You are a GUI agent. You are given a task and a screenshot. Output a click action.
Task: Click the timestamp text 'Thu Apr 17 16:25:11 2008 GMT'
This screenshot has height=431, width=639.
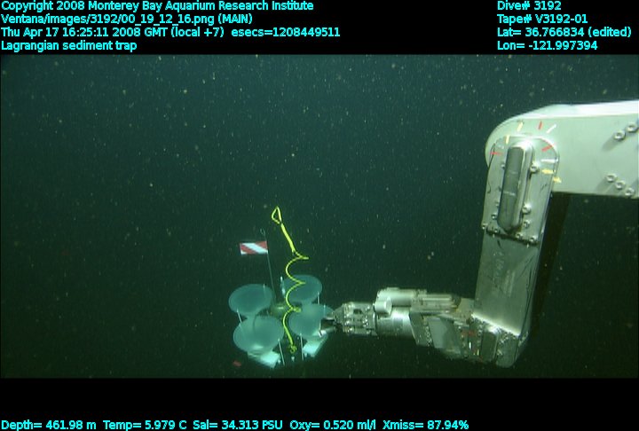click(x=83, y=32)
